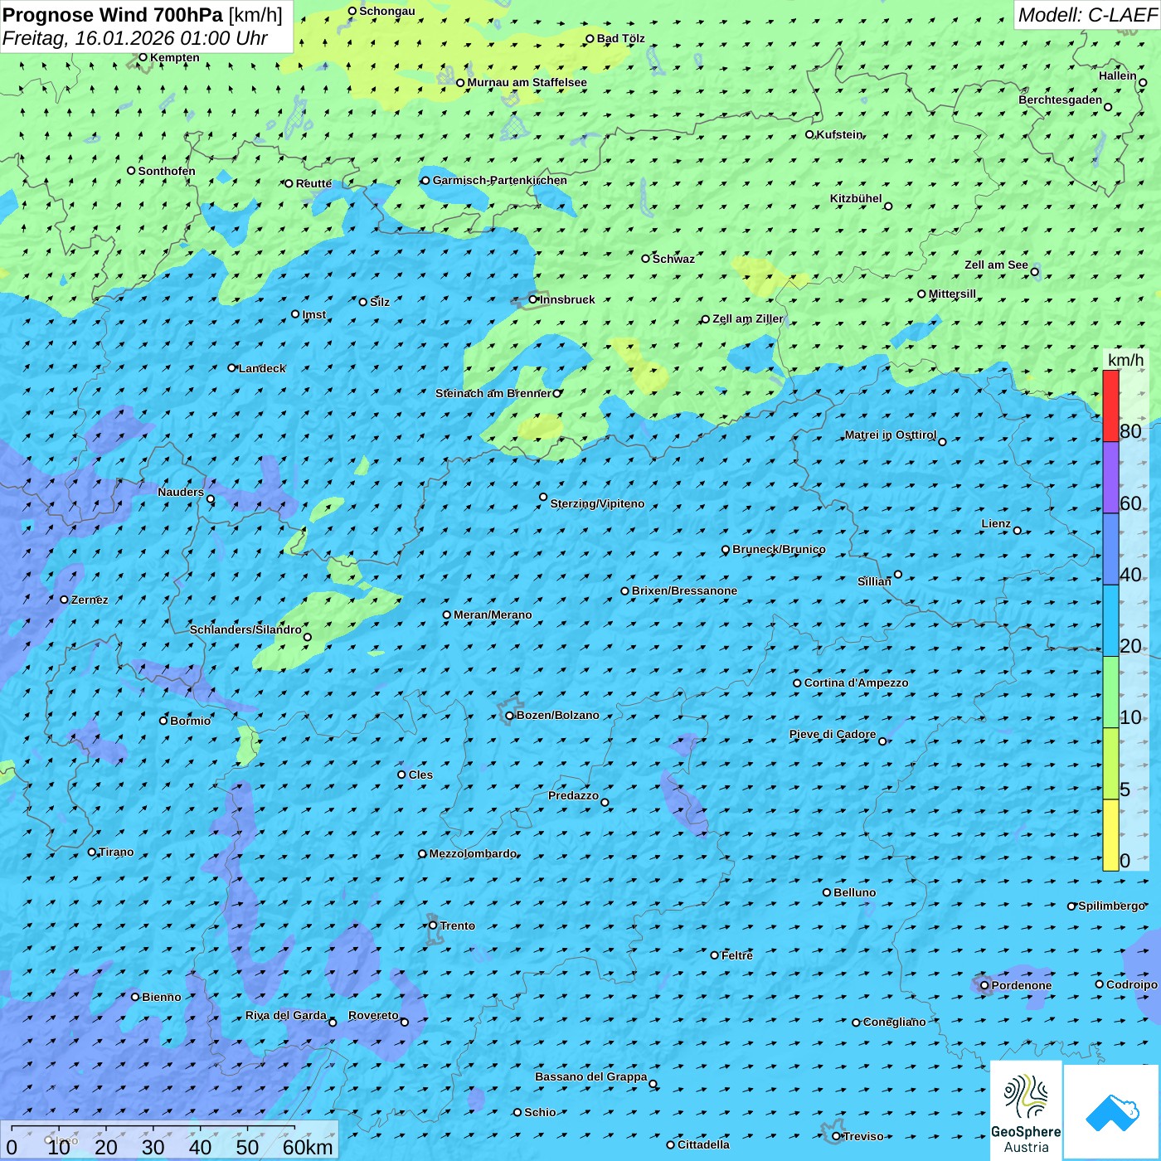This screenshot has width=1161, height=1161.
Task: Click the GeoSphere Austria logo
Action: [x=1026, y=1110]
